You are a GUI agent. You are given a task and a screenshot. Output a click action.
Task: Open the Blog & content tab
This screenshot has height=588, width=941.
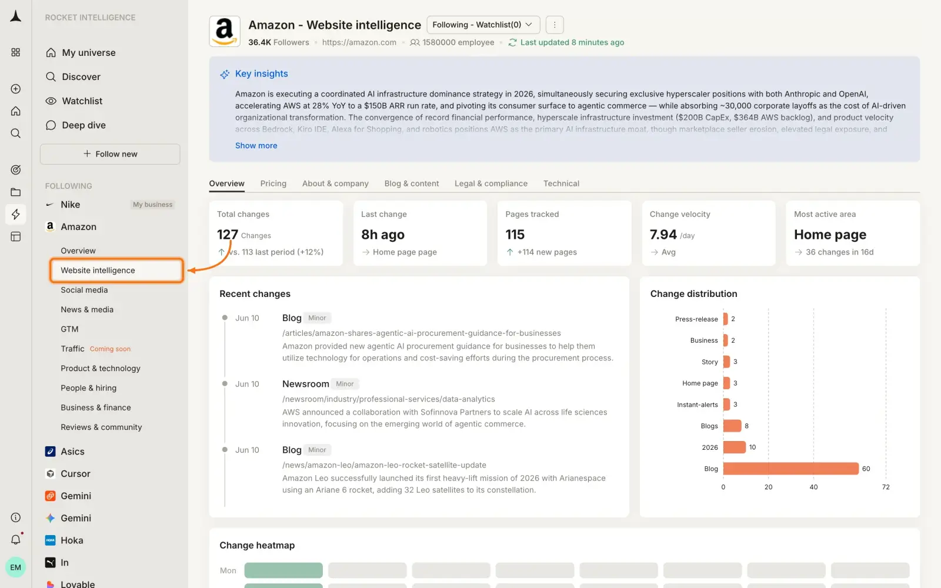pos(412,183)
